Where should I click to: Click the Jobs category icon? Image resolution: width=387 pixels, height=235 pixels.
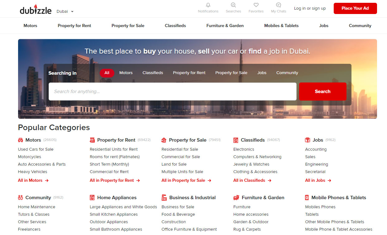point(308,140)
